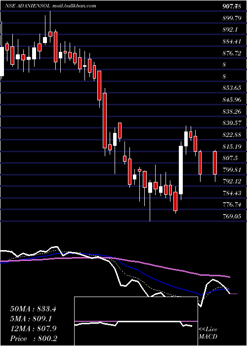Click the last red candle at right

[215, 163]
